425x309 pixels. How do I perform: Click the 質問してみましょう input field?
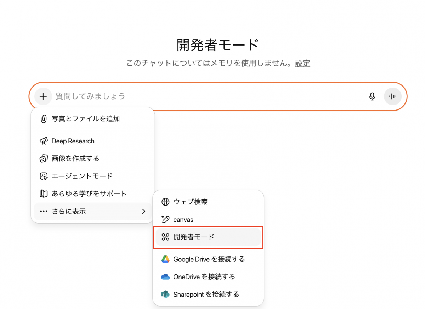pos(209,96)
